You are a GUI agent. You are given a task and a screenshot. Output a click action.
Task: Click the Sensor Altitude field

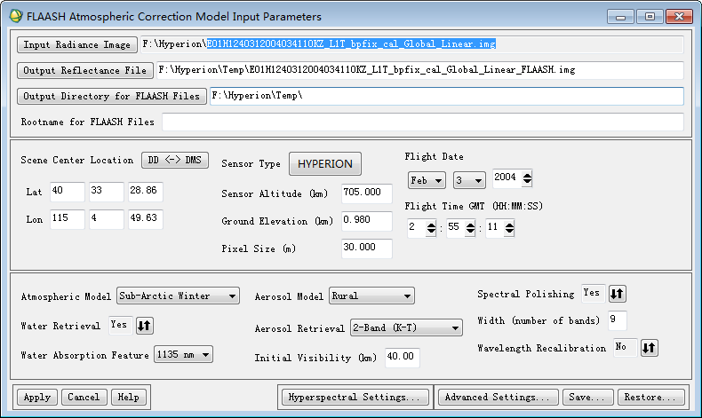tap(367, 193)
